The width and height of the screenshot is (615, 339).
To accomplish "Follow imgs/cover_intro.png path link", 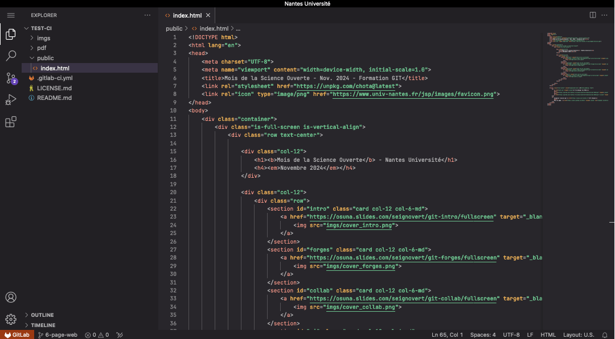I will [359, 225].
